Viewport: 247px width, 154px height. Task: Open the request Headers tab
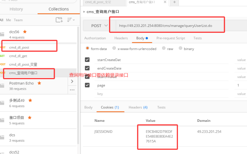pyautogui.click(x=121, y=38)
